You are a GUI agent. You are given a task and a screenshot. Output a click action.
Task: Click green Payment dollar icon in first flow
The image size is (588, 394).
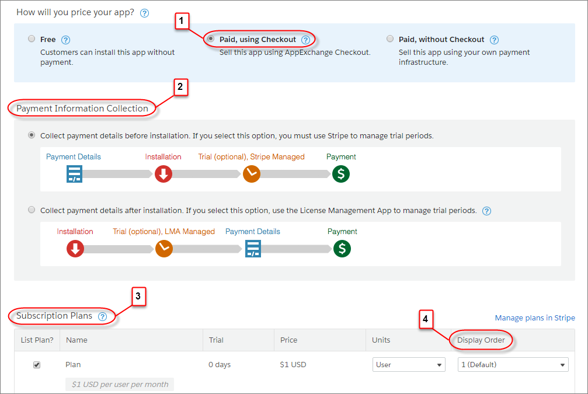[x=341, y=174]
